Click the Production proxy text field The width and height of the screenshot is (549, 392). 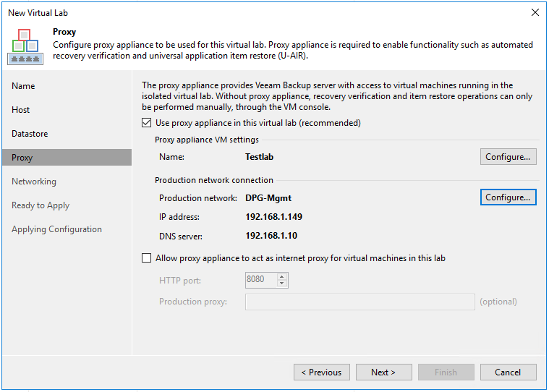coord(359,302)
